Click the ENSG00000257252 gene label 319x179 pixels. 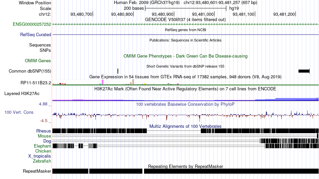(x=32, y=24)
